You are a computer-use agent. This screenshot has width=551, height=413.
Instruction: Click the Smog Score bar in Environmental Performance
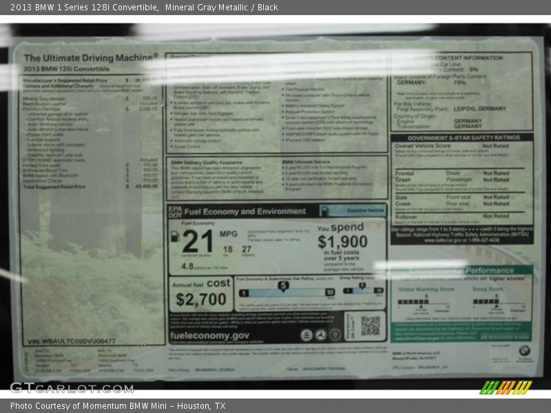pyautogui.click(x=499, y=301)
